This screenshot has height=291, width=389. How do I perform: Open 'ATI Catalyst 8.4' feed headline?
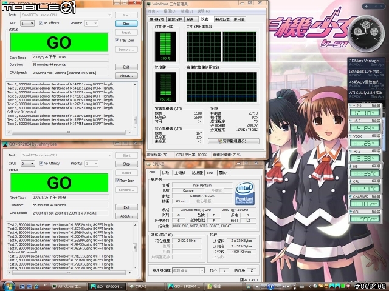click(366, 94)
